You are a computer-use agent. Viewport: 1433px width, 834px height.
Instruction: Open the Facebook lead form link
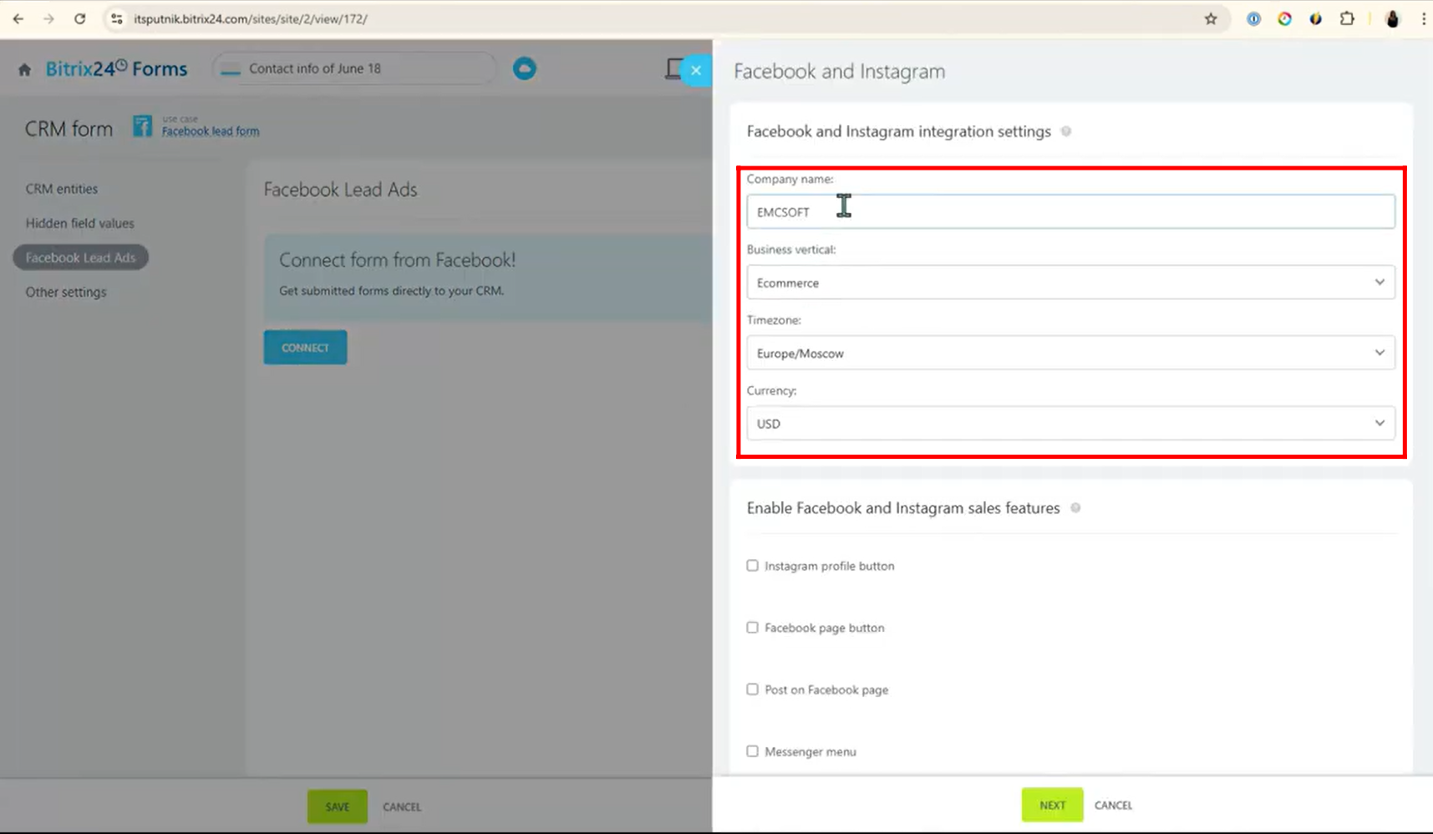(x=211, y=131)
